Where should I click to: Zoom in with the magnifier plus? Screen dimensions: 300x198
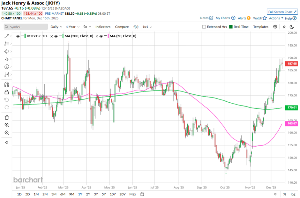(x=7, y=125)
